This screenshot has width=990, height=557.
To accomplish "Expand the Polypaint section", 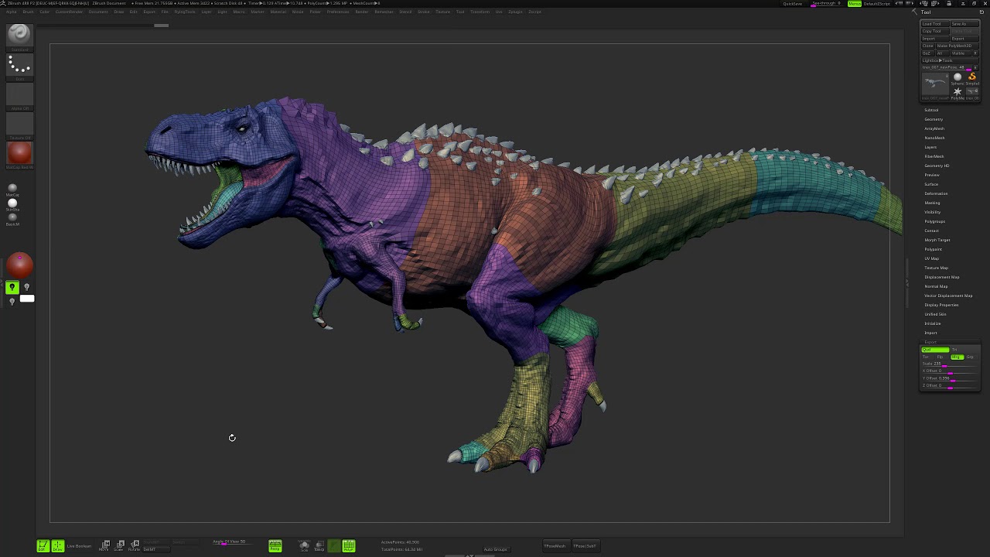I will pos(933,249).
